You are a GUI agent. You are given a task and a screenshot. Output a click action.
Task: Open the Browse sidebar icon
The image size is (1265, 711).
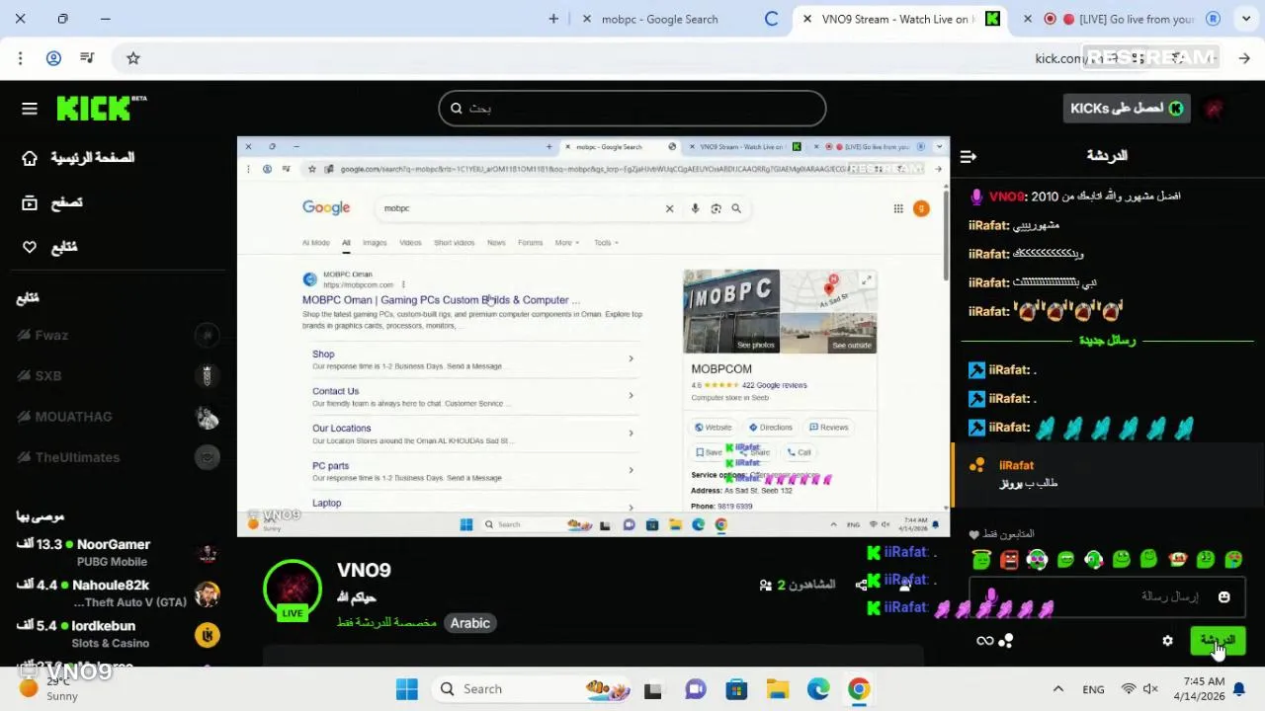(30, 202)
